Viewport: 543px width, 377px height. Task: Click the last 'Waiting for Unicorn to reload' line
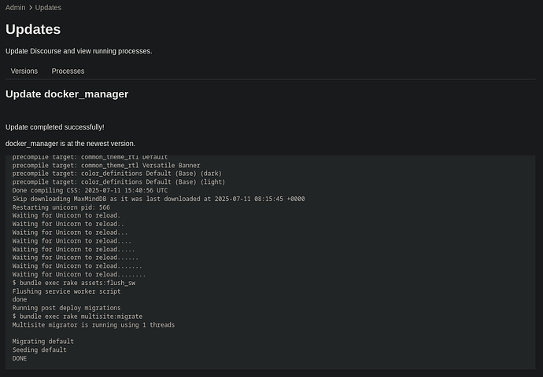click(x=79, y=274)
